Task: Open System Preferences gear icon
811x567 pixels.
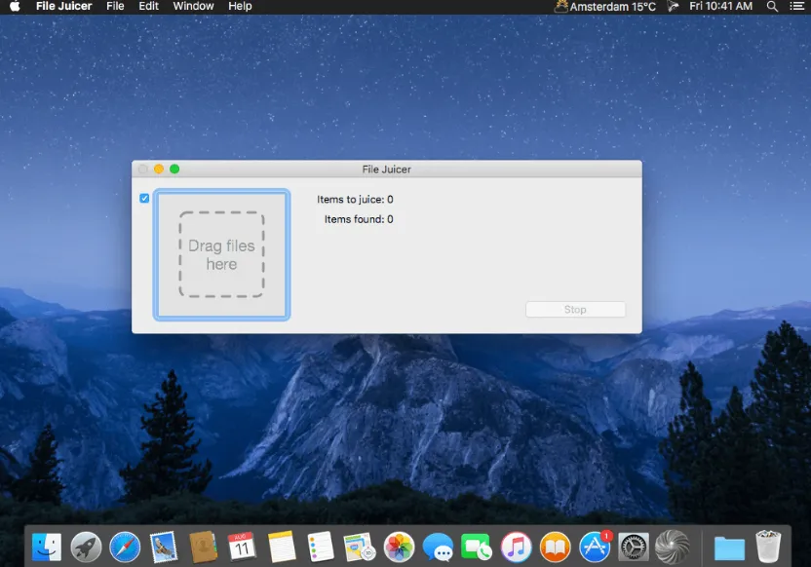Action: (x=634, y=547)
